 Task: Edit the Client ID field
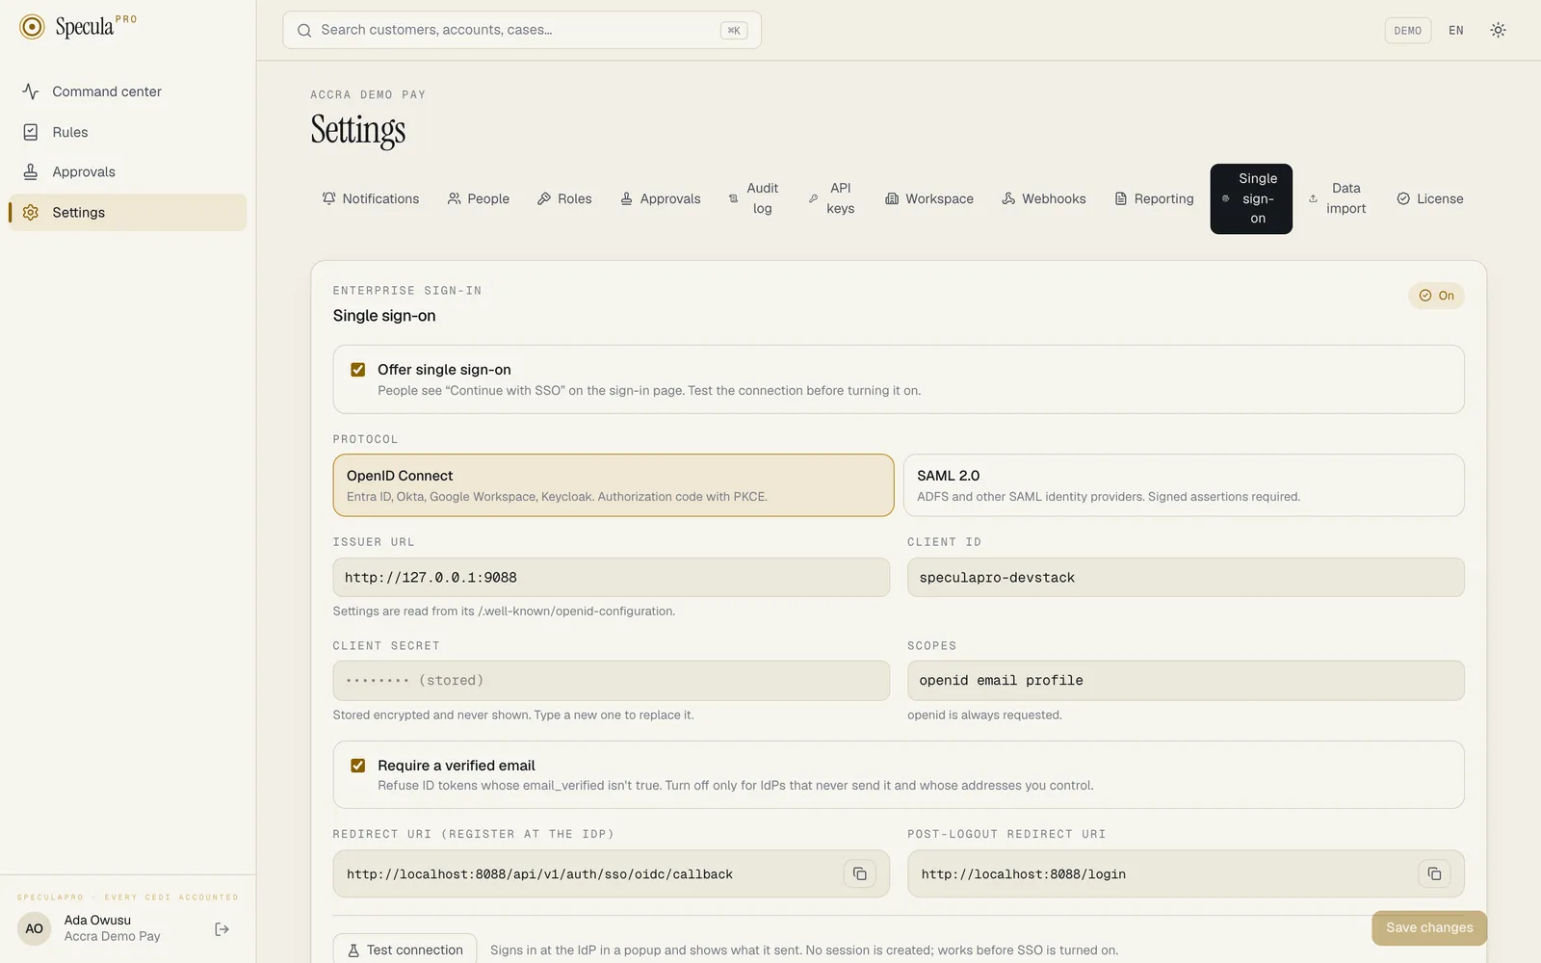pyautogui.click(x=1186, y=578)
